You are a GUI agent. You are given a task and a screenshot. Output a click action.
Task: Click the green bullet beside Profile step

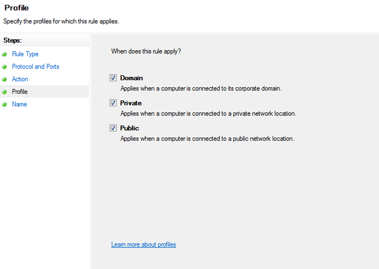[x=5, y=92]
